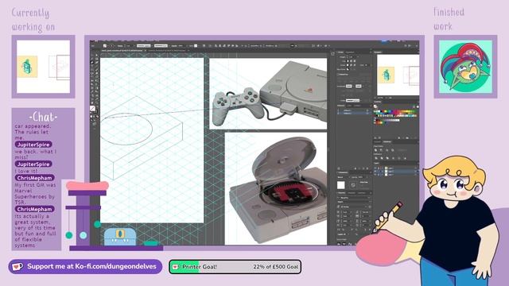Select the Direct Selection tool

coord(96,55)
